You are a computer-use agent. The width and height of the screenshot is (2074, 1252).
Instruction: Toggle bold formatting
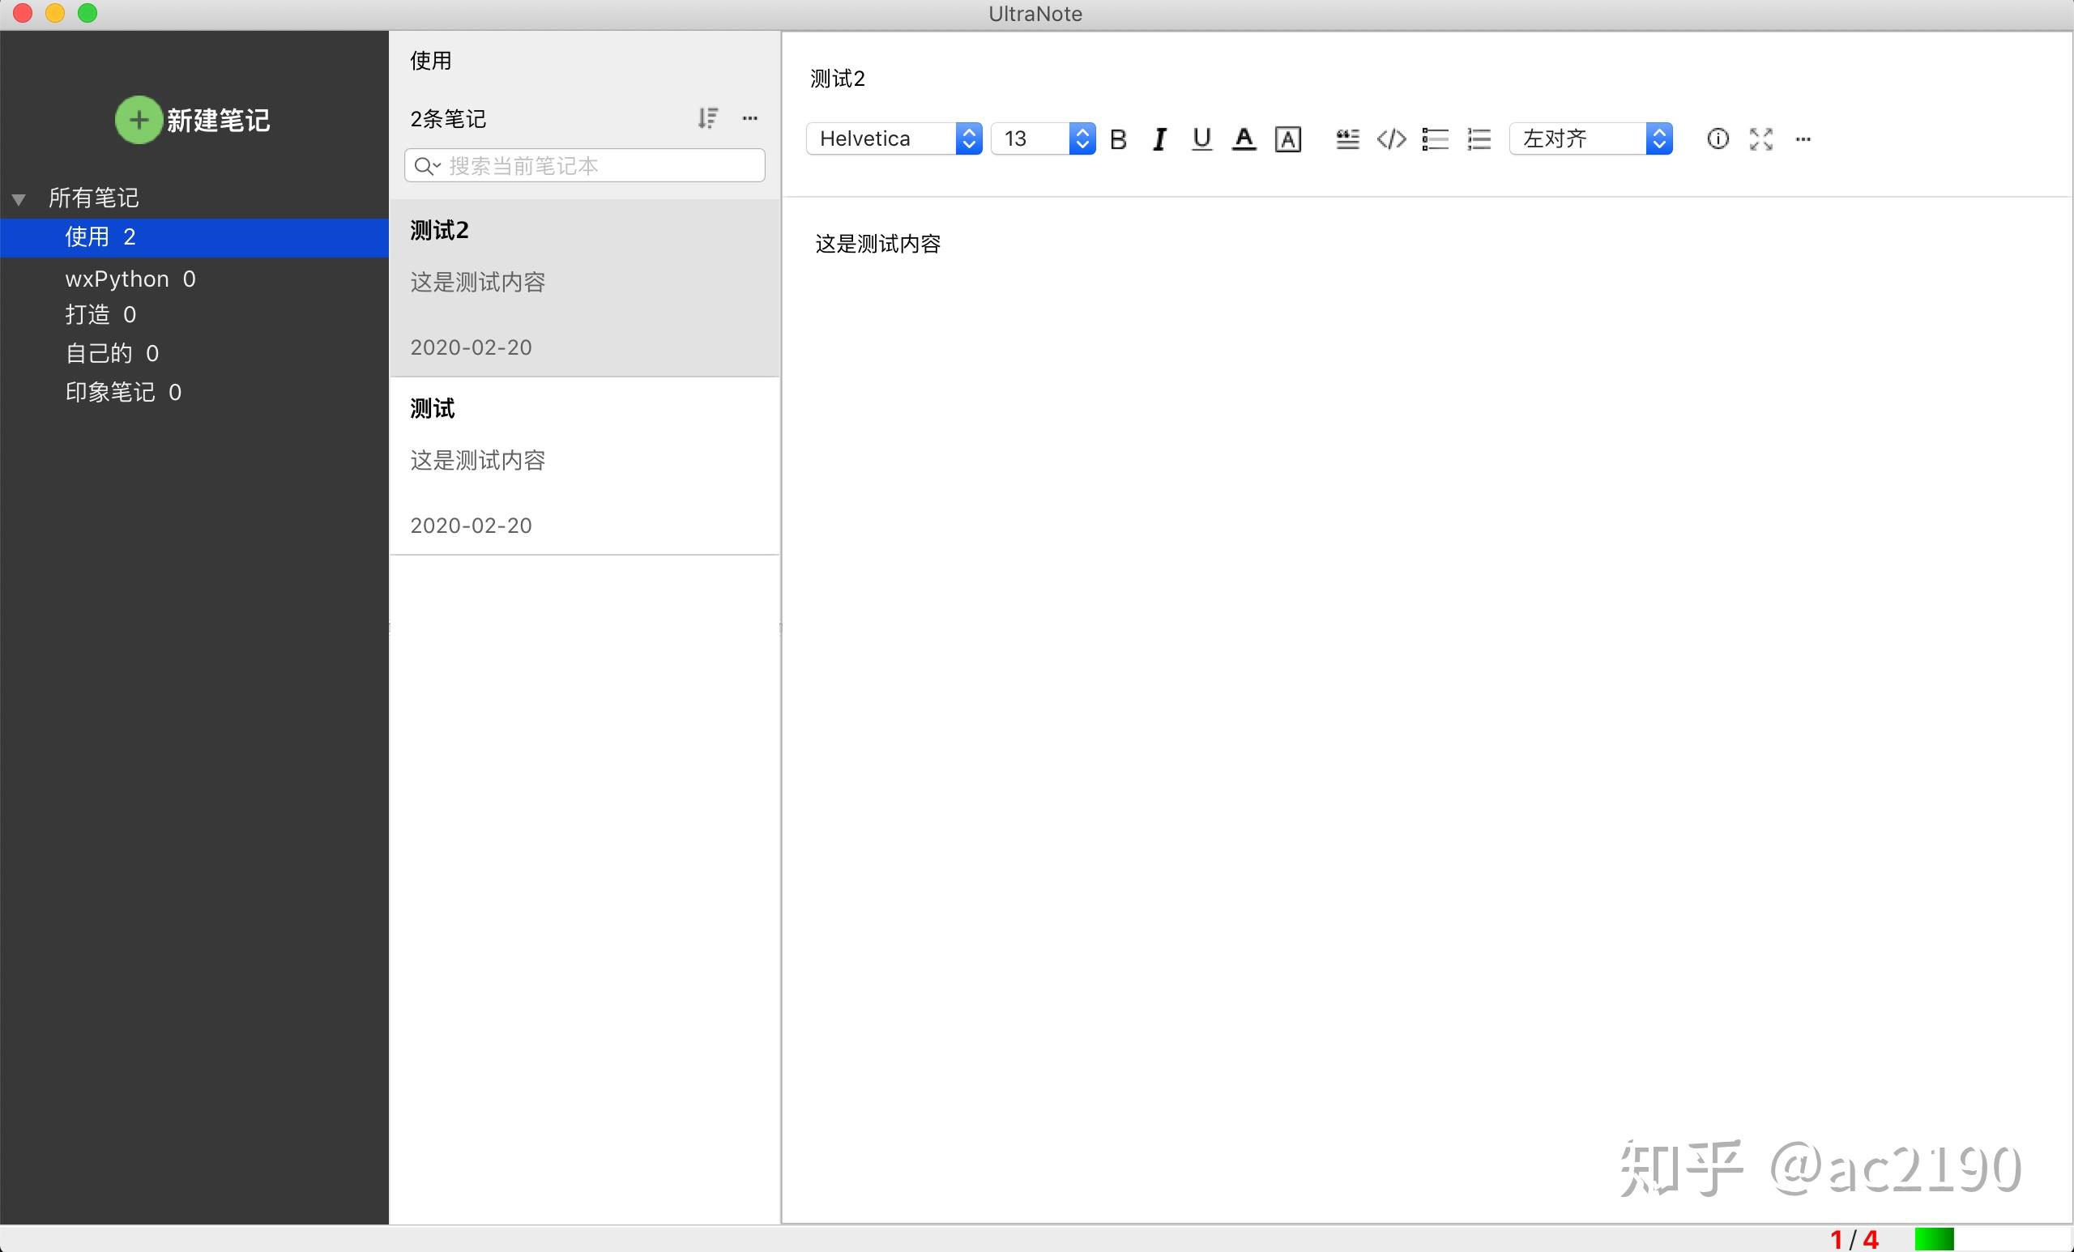point(1118,138)
